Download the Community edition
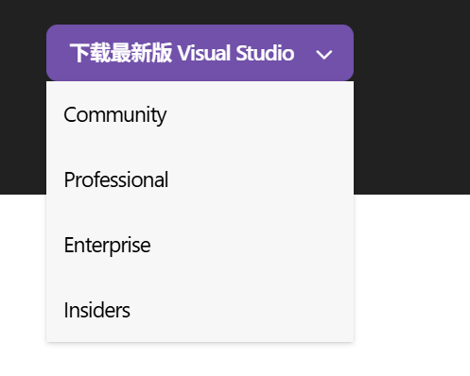 [x=200, y=114]
